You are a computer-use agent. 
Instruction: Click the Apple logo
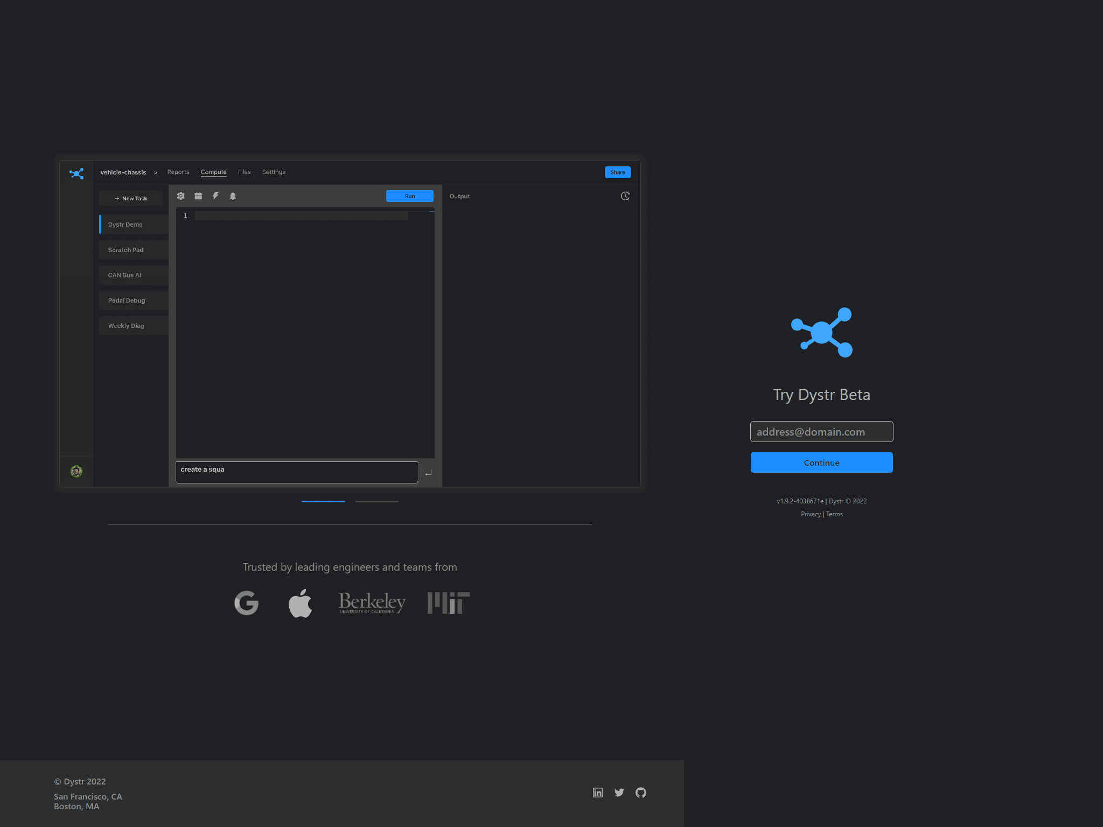301,603
